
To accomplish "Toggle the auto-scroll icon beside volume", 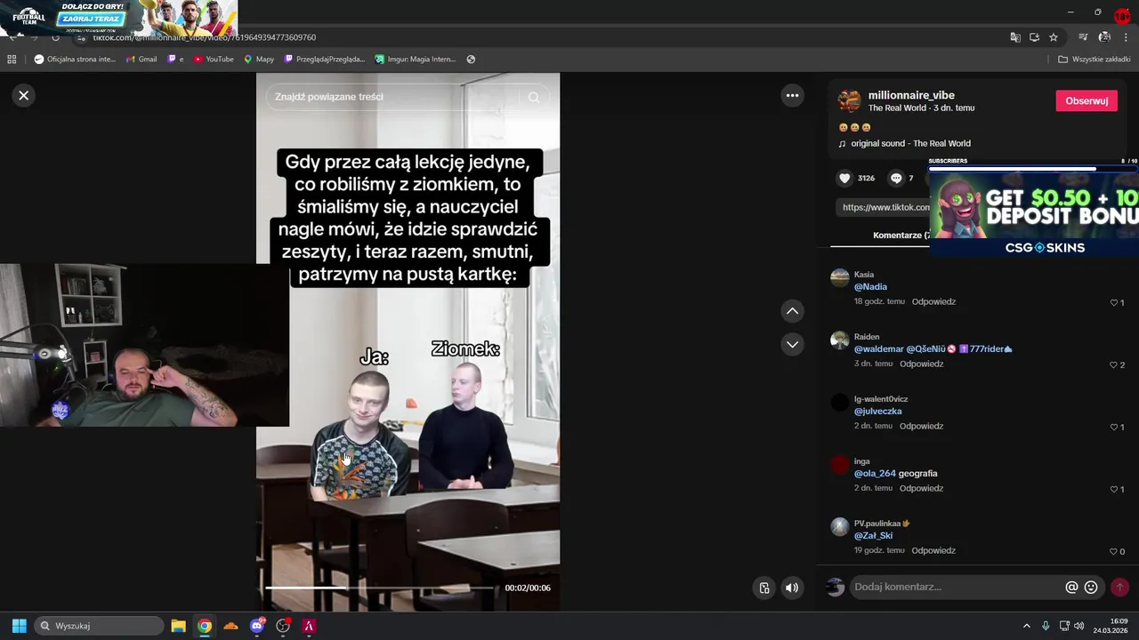I will [764, 588].
